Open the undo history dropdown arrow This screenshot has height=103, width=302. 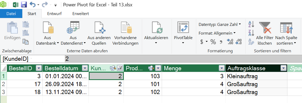click(x=38, y=5)
